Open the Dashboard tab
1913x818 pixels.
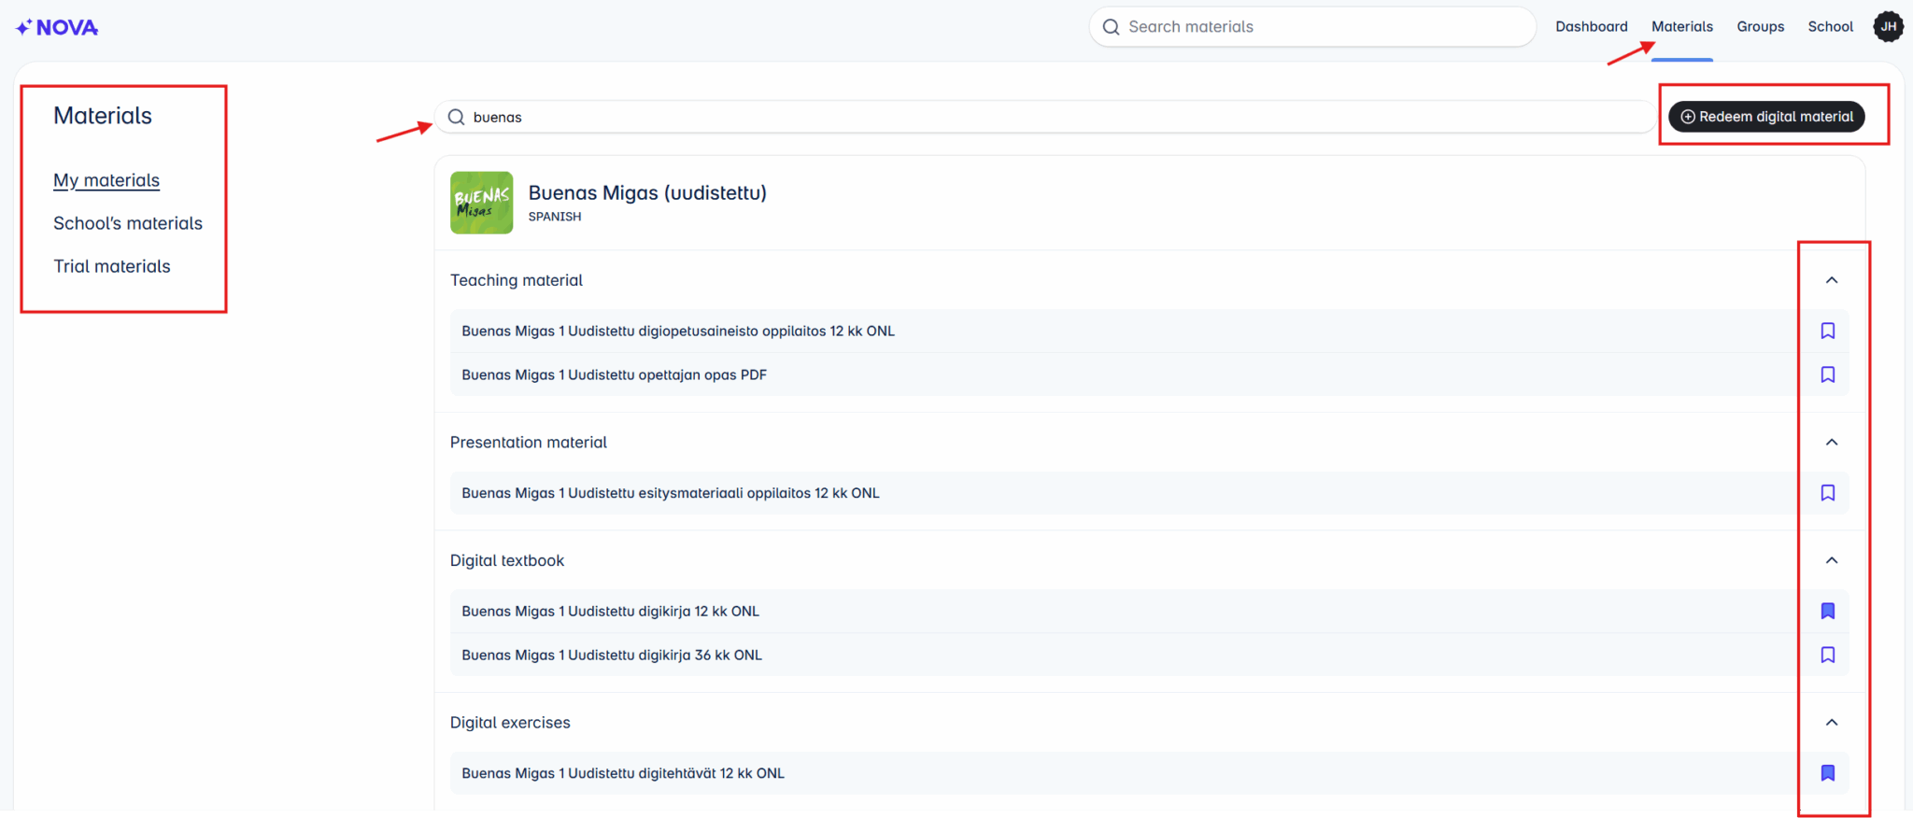tap(1591, 27)
